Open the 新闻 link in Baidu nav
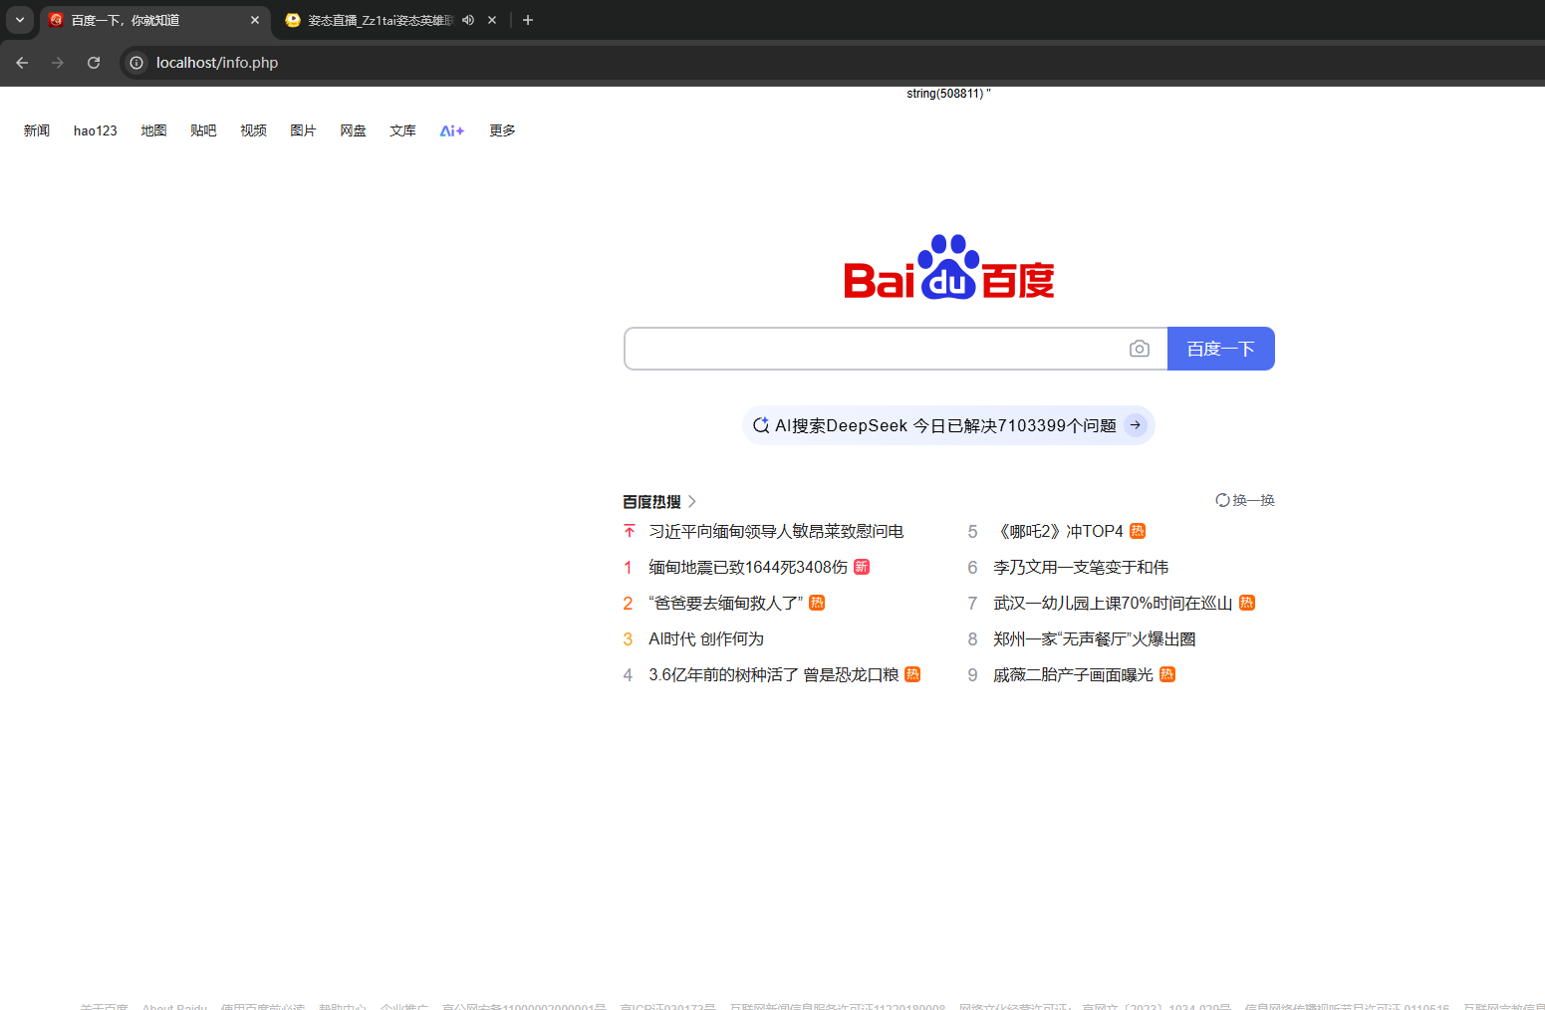1545x1010 pixels. pos(37,130)
